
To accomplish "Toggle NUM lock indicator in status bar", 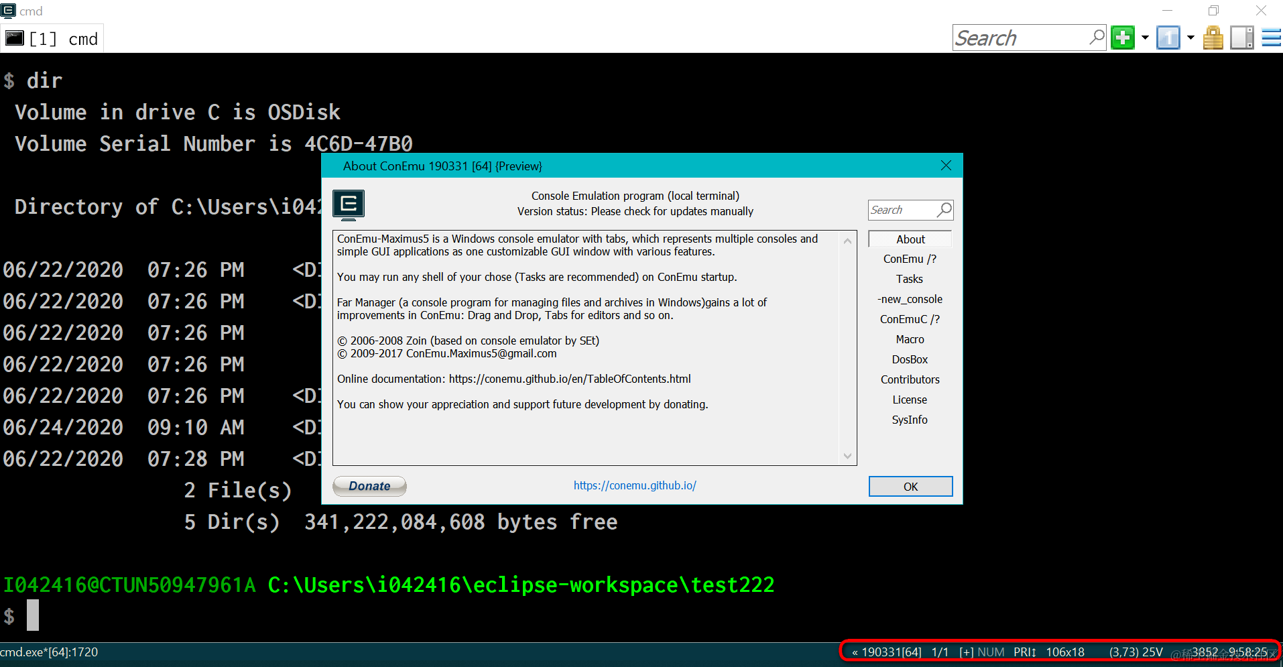I will (x=991, y=652).
